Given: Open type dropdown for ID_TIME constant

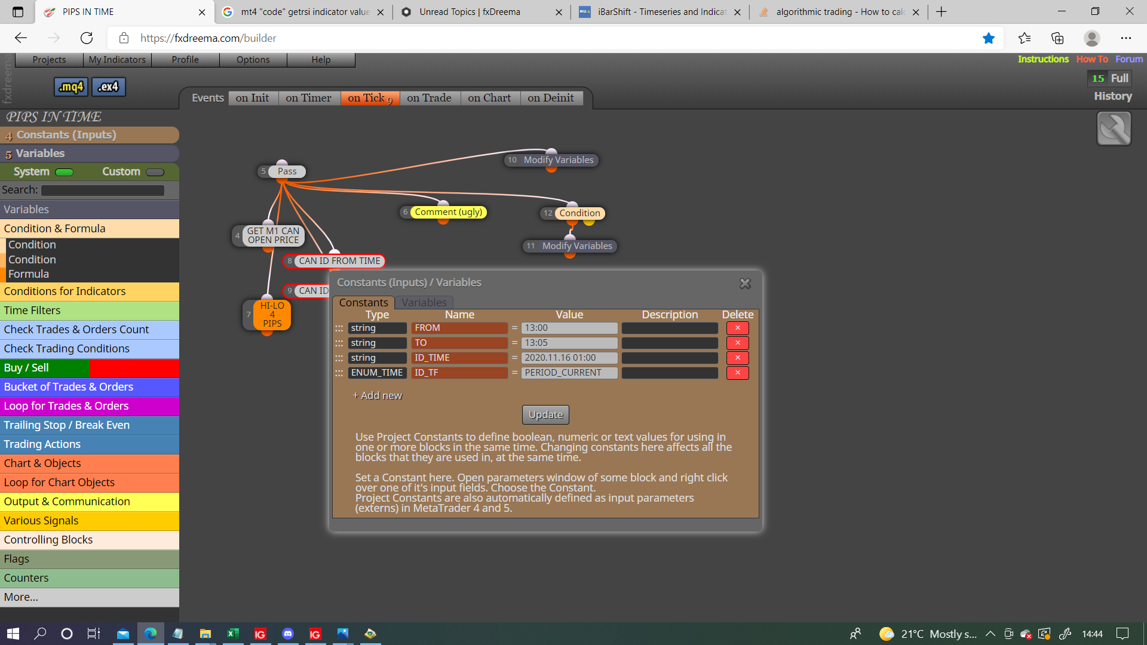Looking at the screenshot, I should [378, 358].
